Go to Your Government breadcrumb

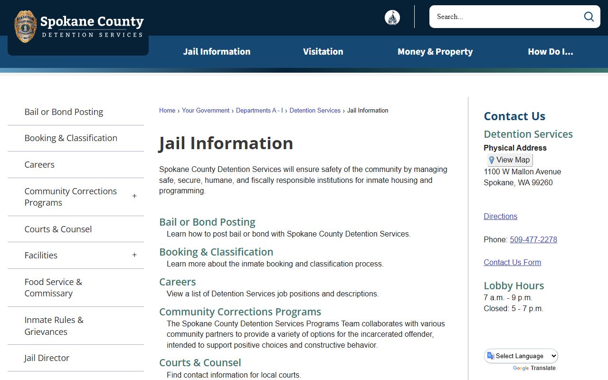coord(206,111)
